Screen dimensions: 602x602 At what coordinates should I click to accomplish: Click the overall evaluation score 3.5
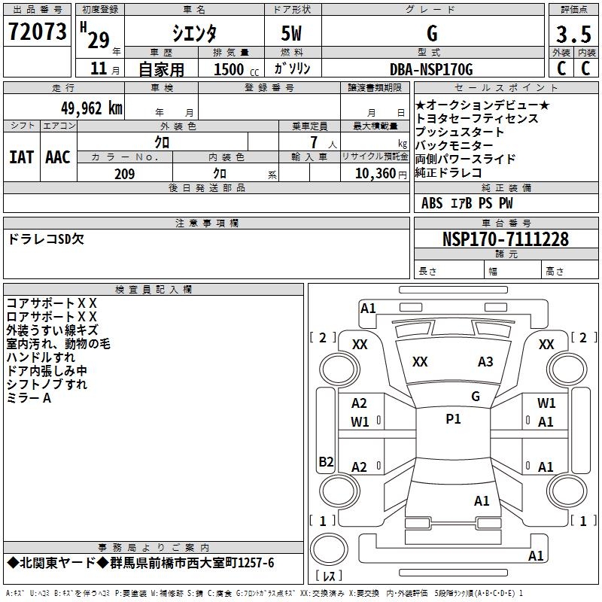point(573,34)
